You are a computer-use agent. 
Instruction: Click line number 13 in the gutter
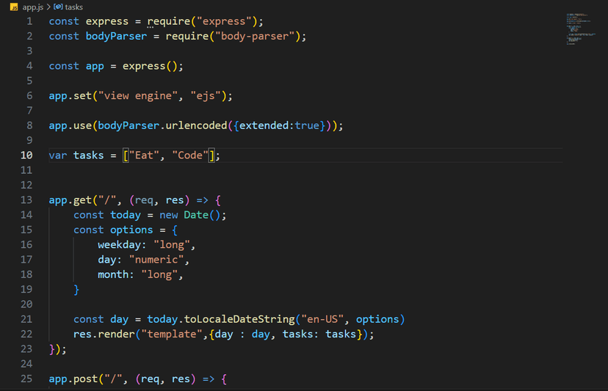coord(26,200)
